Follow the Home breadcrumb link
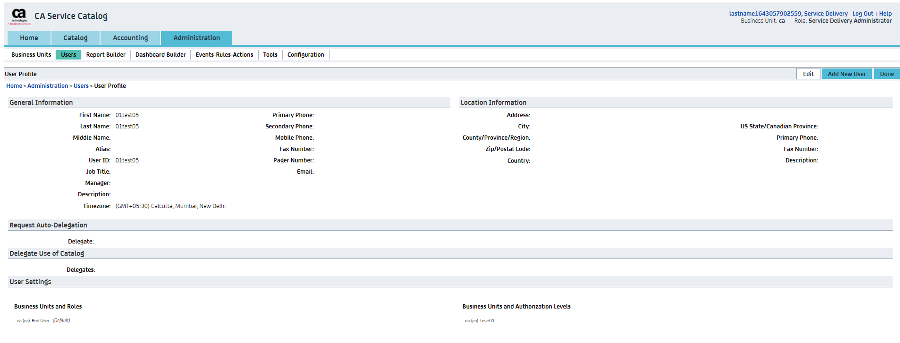The height and width of the screenshot is (343, 900). (14, 86)
